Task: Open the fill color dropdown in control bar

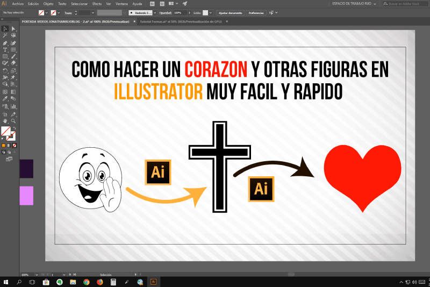Action: 47,13
